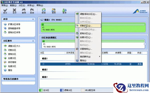
Task: Collapse the 向导 panel chevron
Action: (33, 19)
